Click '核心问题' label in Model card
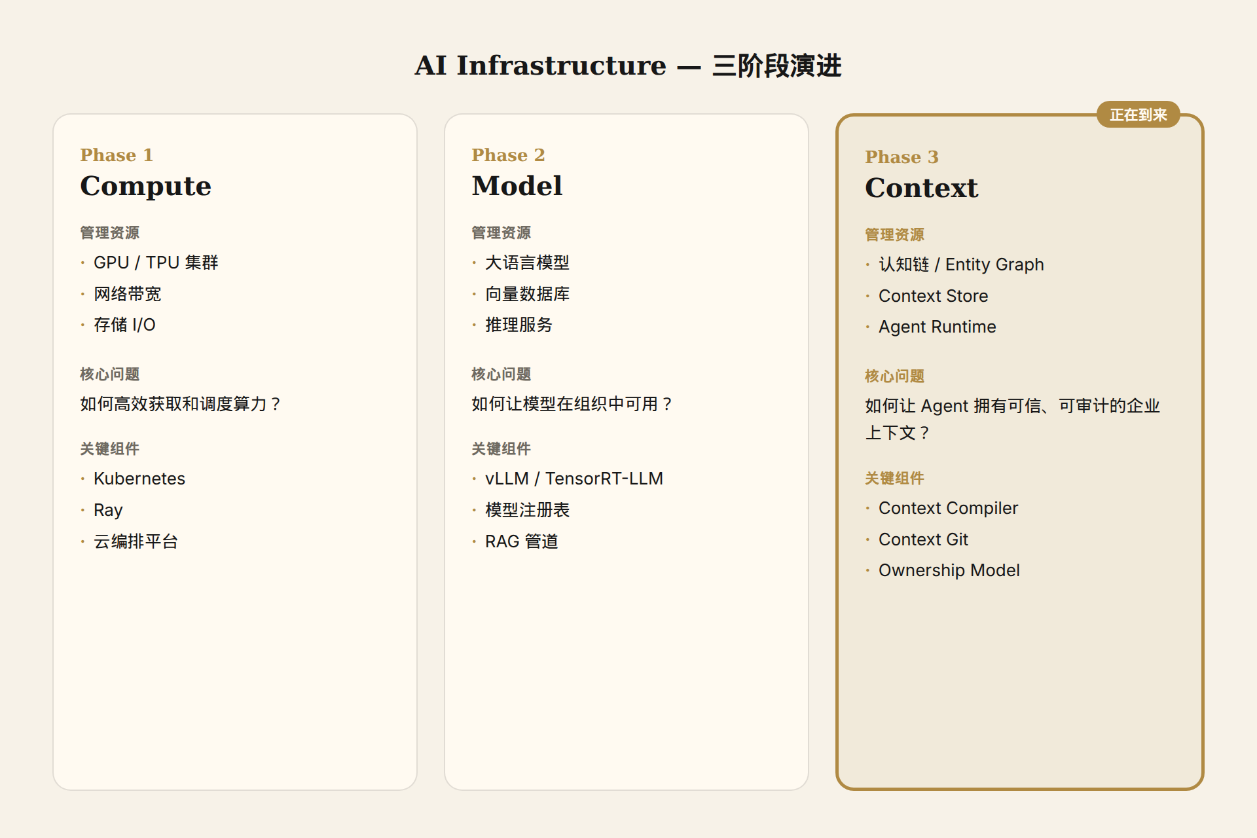 click(x=501, y=374)
